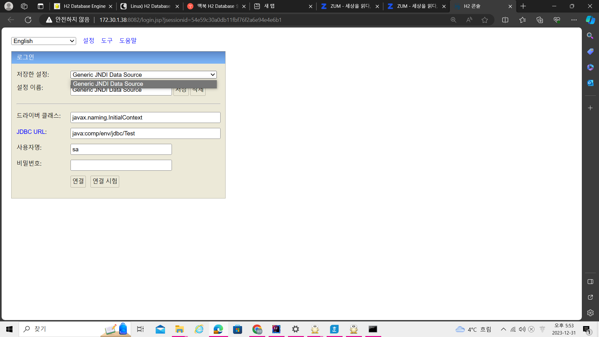Screen dimensions: 599x337
Task: Switch to the 새 탭 browser tab
Action: [282, 6]
